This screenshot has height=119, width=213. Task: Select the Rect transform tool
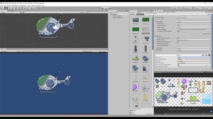pos(16,8)
